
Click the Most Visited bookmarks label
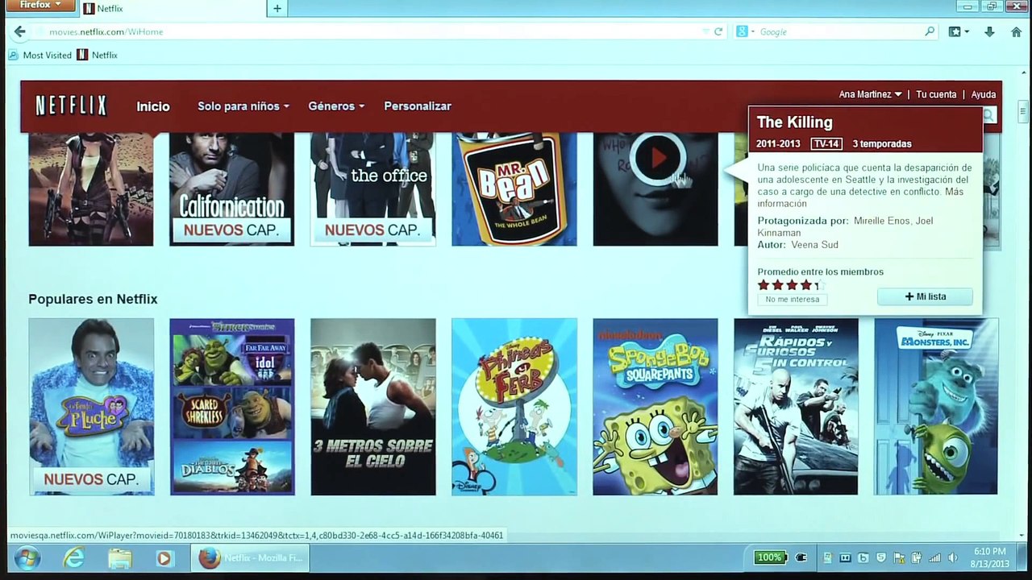click(48, 55)
